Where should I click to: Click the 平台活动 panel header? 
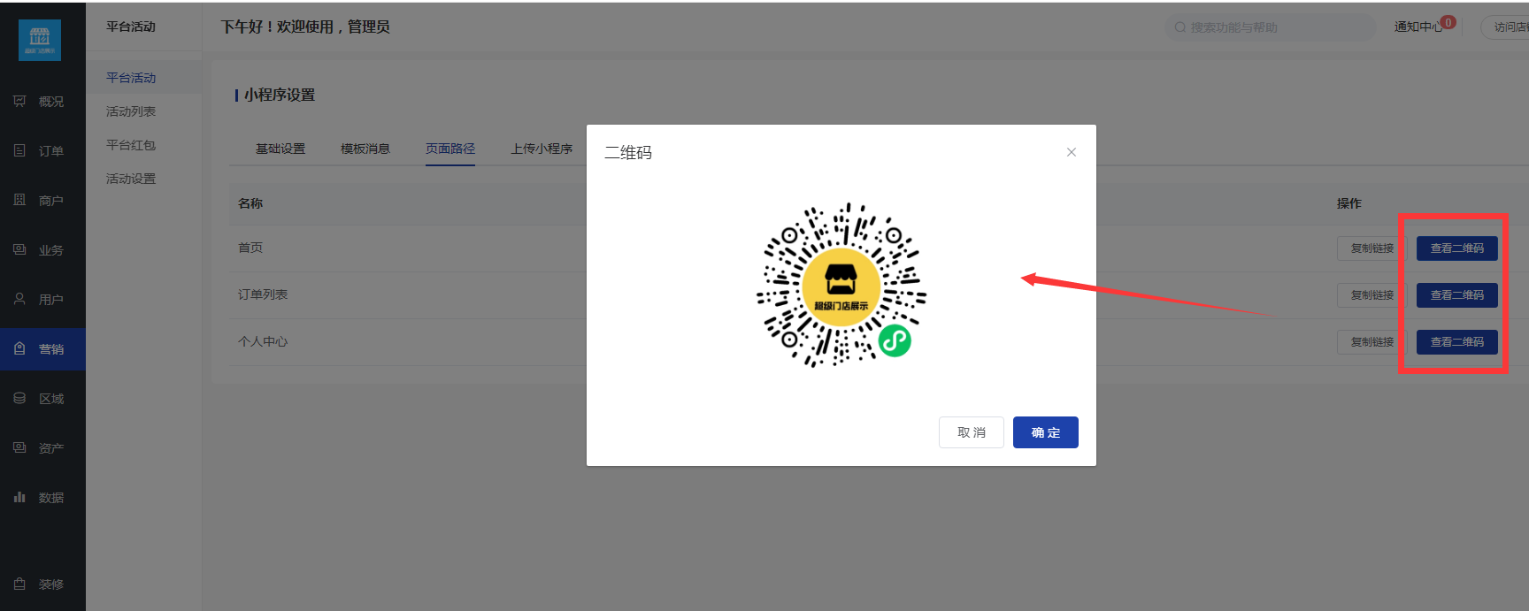point(131,27)
